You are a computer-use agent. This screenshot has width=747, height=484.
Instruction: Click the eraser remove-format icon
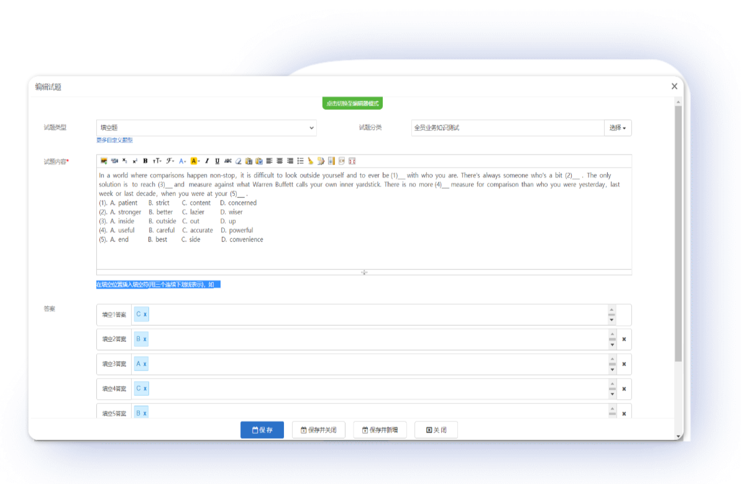coord(238,161)
